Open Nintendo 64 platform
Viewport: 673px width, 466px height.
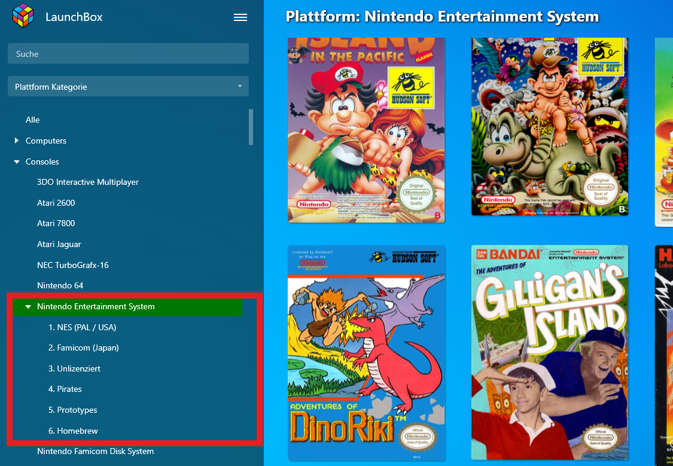[x=60, y=285]
